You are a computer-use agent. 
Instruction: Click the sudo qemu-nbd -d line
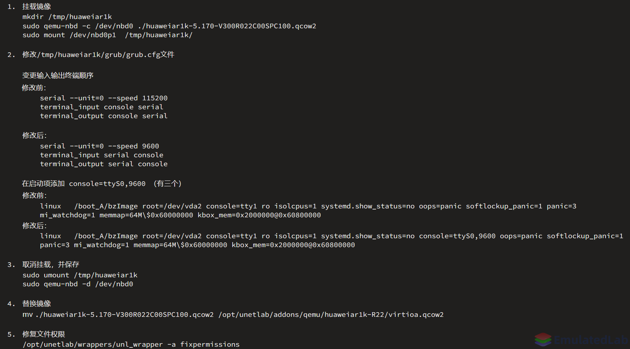(x=78, y=284)
